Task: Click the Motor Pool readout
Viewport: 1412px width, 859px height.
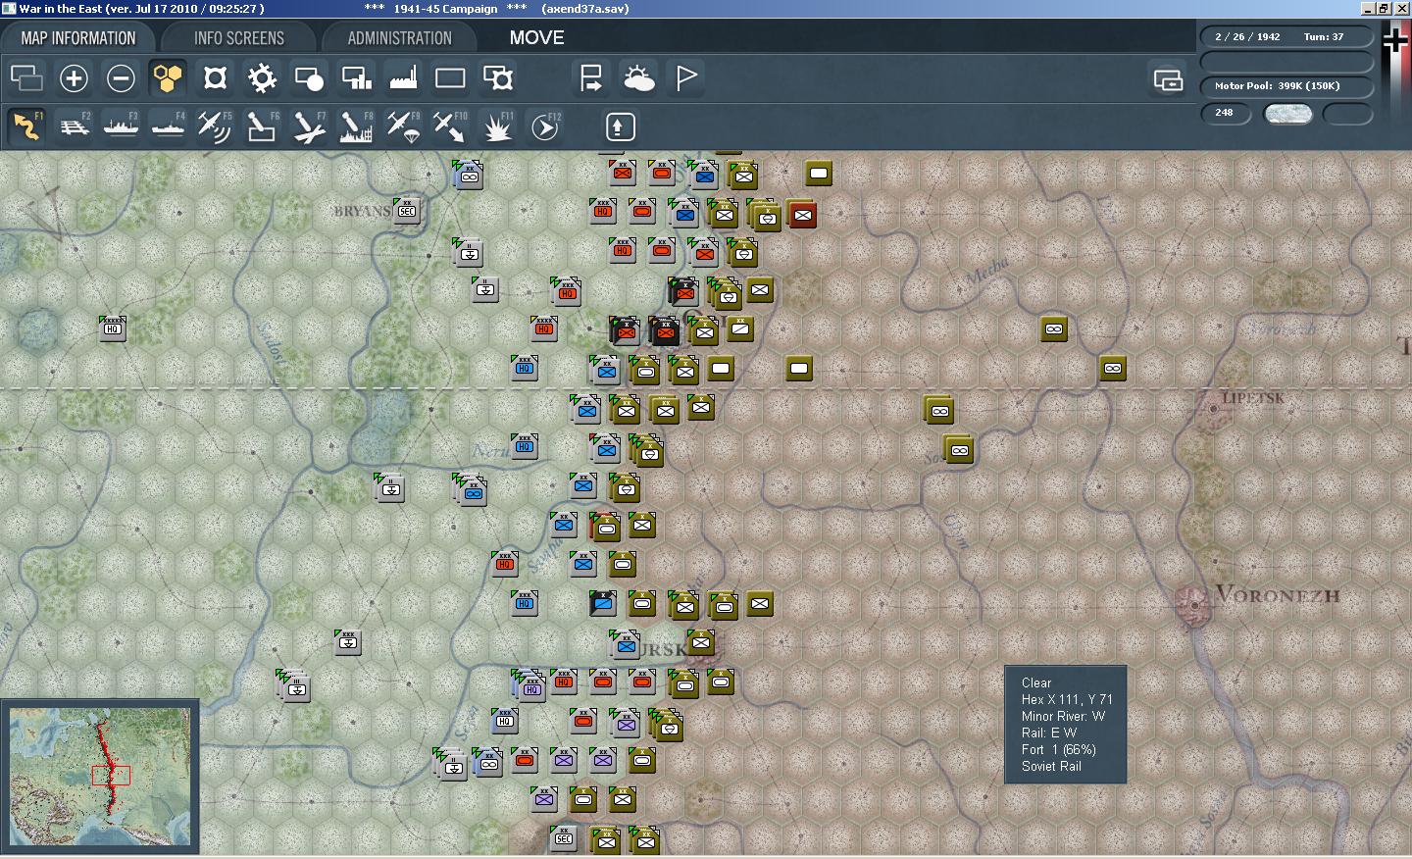Action: [x=1286, y=85]
